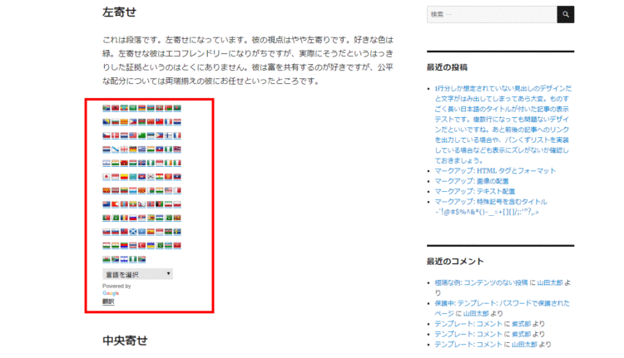The image size is (624, 358).
Task: Click the Sweden flag icon
Action: click(177, 232)
